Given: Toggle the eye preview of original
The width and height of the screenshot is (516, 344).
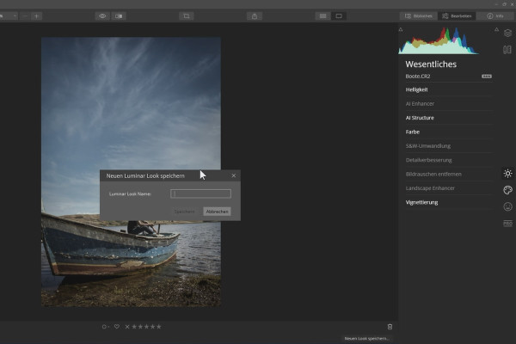Looking at the screenshot, I should click(102, 16).
